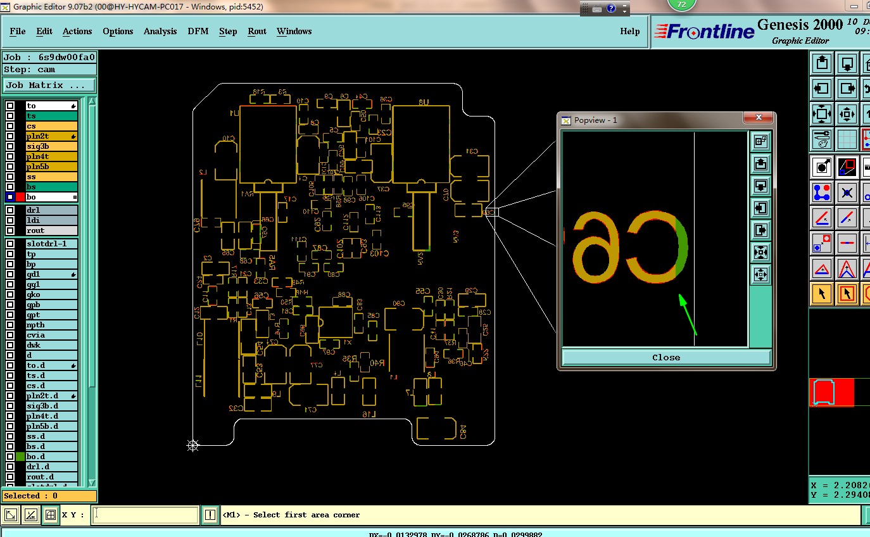
Task: Open the Job Matrix dropdown button
Action: point(49,85)
